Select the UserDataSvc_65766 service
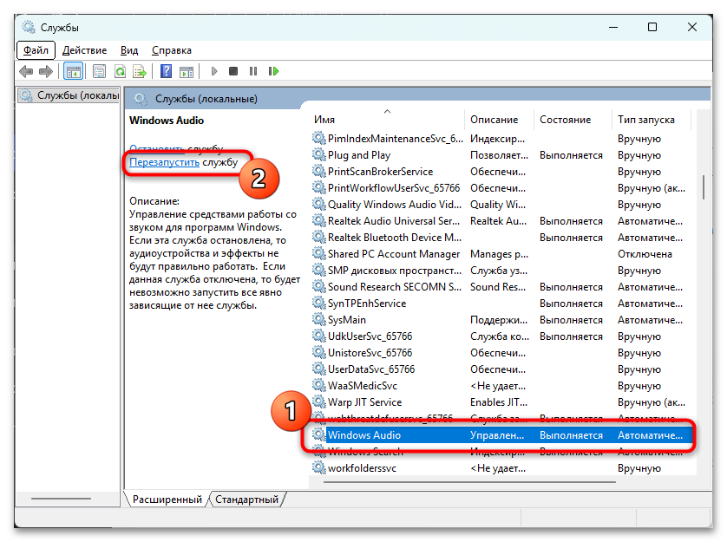The image size is (727, 542). (x=502, y=369)
